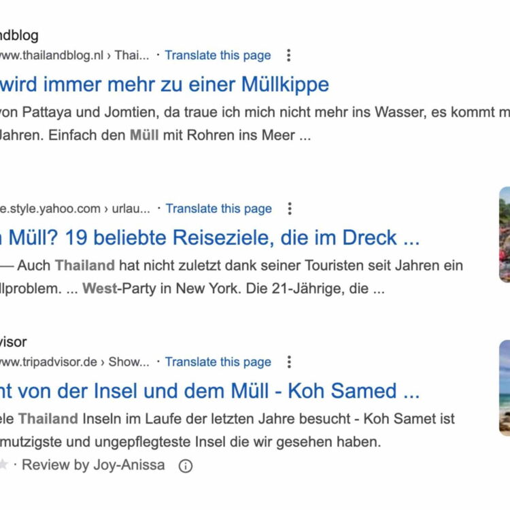Click the 'Review by Joy-Anissa' text

pyautogui.click(x=93, y=466)
